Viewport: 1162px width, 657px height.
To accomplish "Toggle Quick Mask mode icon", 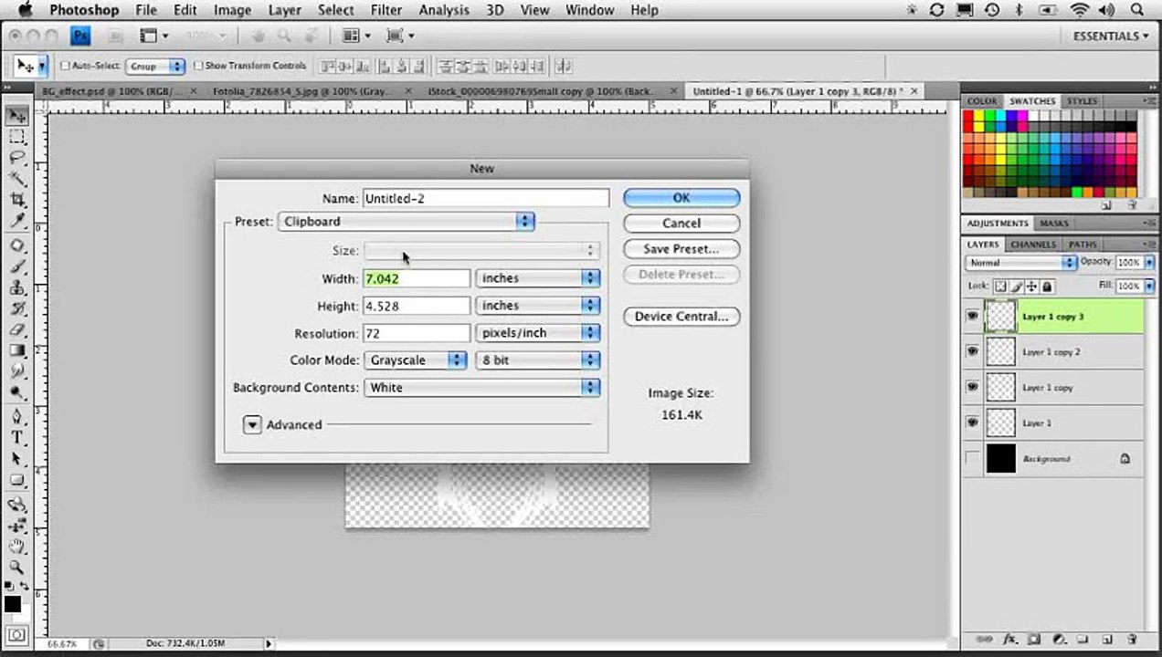I will [x=16, y=634].
